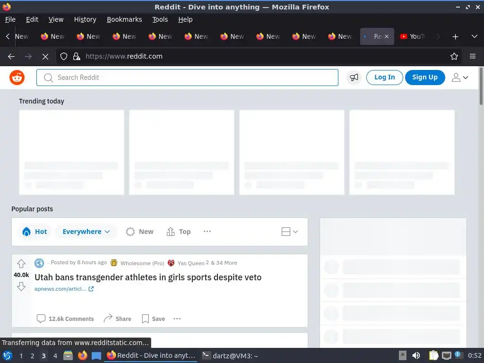The width and height of the screenshot is (484, 363).
Task: Go back with browser back arrow
Action: pos(11,57)
